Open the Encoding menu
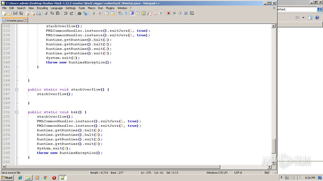Image resolution: width=323 pixels, height=181 pixels. pyautogui.click(x=42, y=8)
